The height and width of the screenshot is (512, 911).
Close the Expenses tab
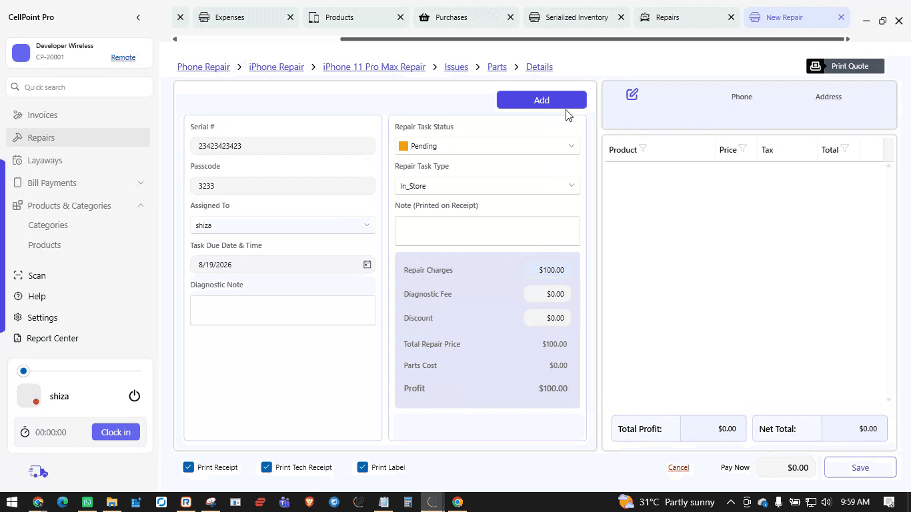290,17
